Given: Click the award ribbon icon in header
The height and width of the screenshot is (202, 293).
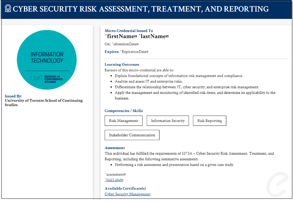Looking at the screenshot, I should pyautogui.click(x=8, y=8).
